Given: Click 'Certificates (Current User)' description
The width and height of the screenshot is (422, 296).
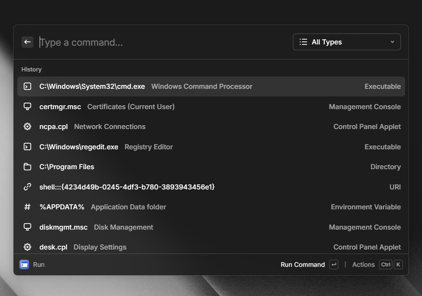Looking at the screenshot, I should (x=131, y=107).
